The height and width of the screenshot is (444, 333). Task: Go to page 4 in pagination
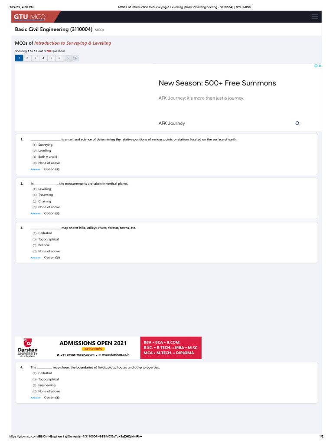tap(43, 58)
